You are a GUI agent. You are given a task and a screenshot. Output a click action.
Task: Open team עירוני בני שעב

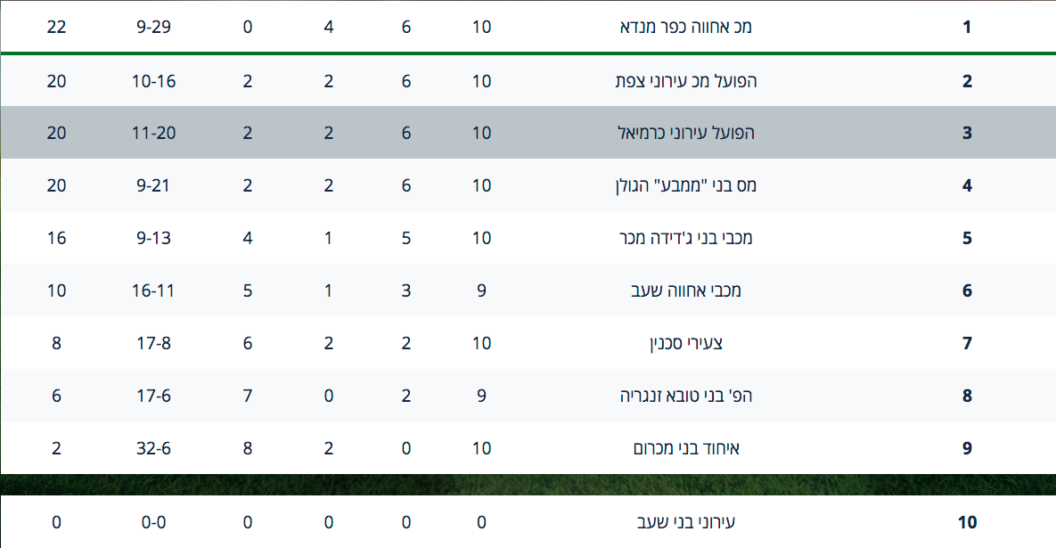pyautogui.click(x=685, y=522)
